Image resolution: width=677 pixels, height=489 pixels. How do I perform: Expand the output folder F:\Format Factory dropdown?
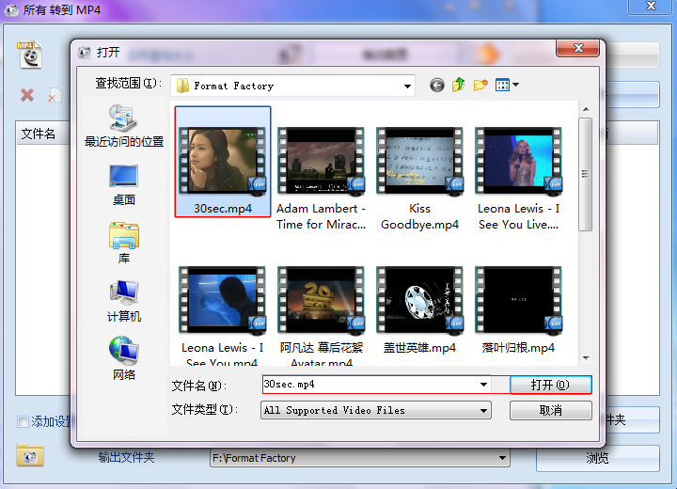tap(502, 458)
